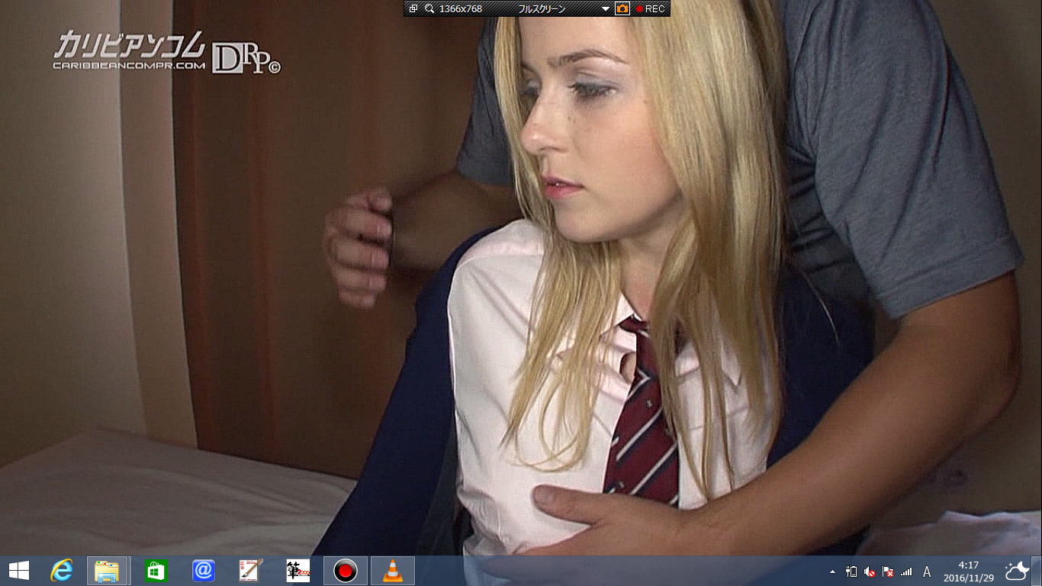Start recording with the REC button
The image size is (1042, 586).
(651, 8)
